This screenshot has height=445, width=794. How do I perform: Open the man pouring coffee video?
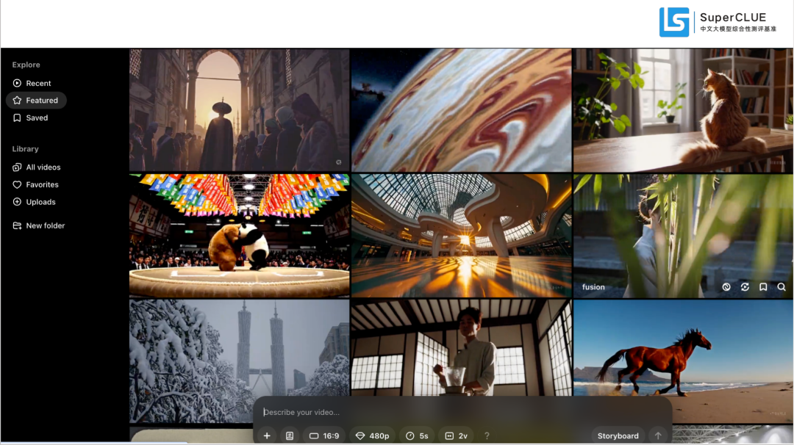pyautogui.click(x=461, y=347)
